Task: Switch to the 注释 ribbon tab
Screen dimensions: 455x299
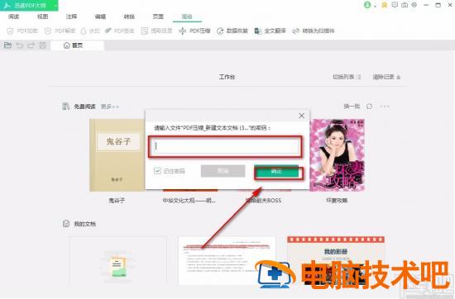Action: 71,17
